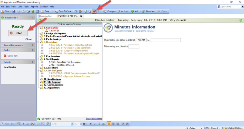Image resolution: width=244 pixels, height=129 pixels.
Task: Set center text alignment
Action: [113, 124]
